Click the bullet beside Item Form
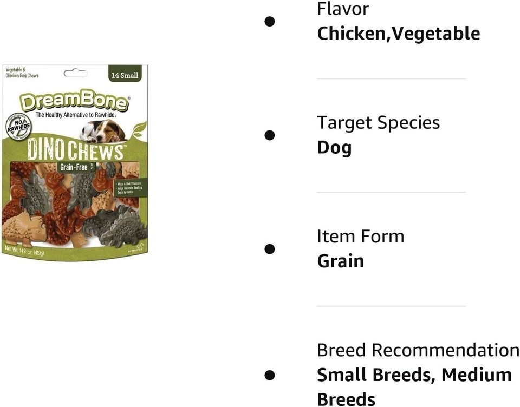 tap(270, 249)
